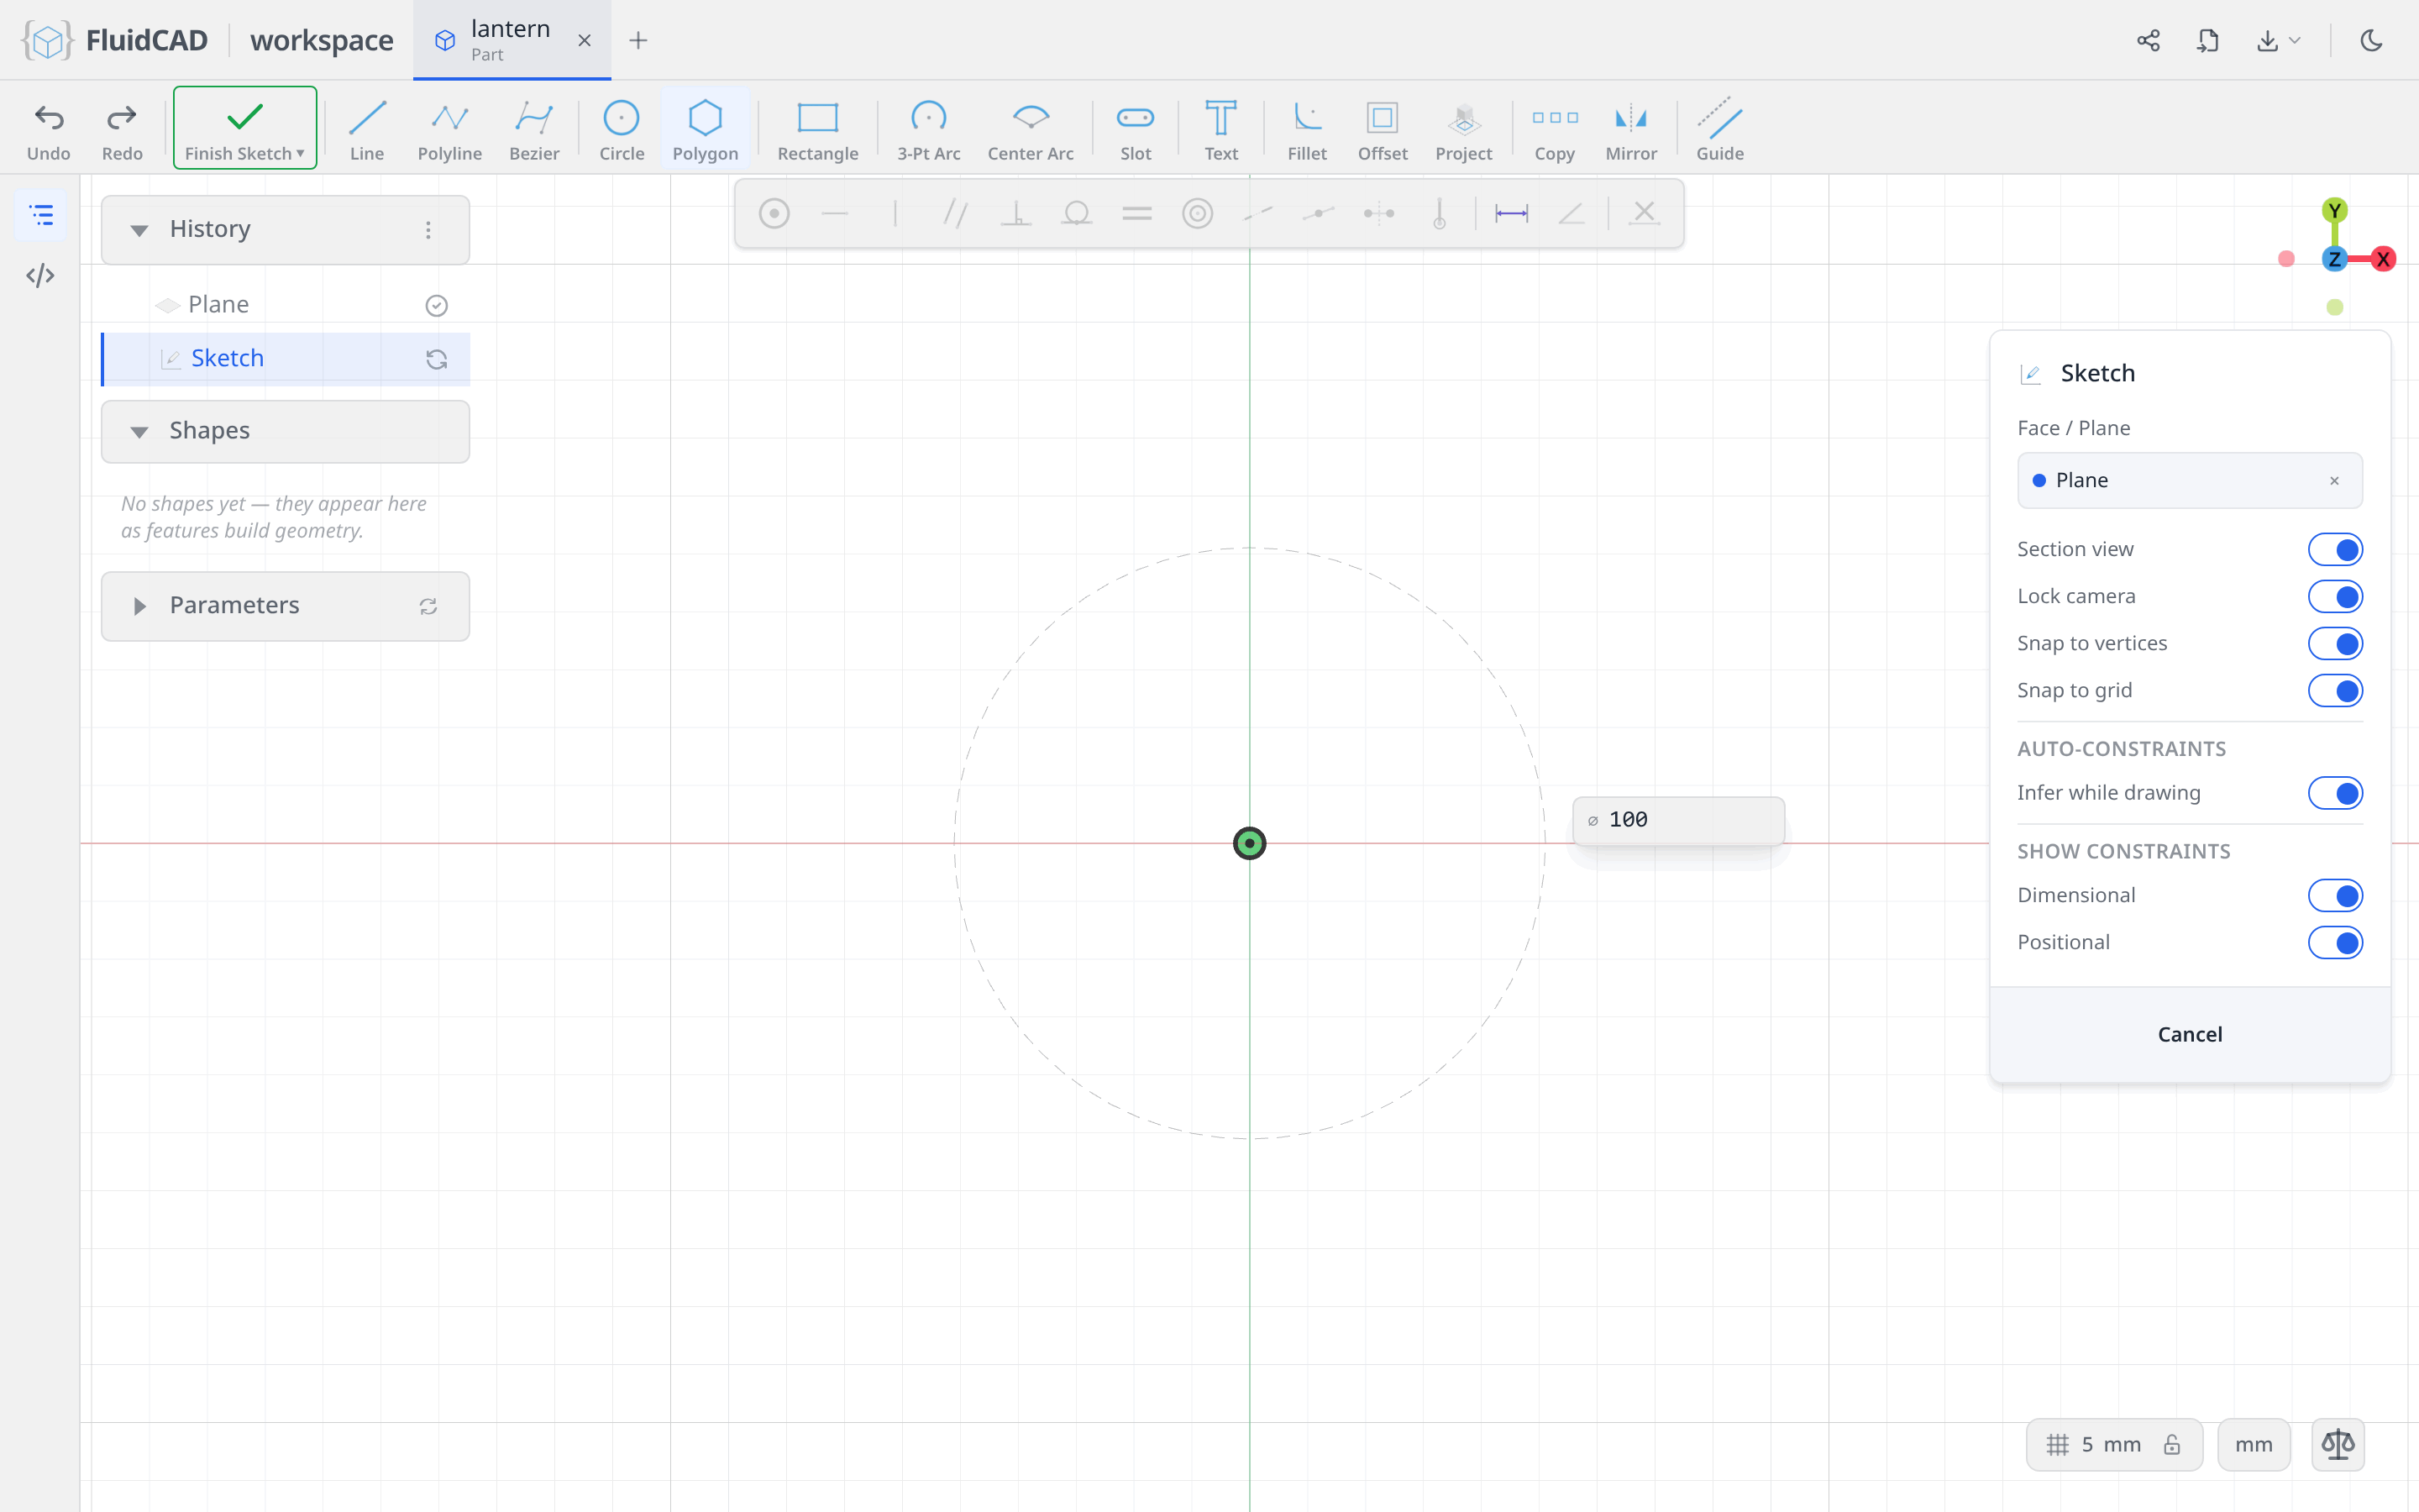Toggle Section view switch
The width and height of the screenshot is (2419, 1512).
point(2335,549)
